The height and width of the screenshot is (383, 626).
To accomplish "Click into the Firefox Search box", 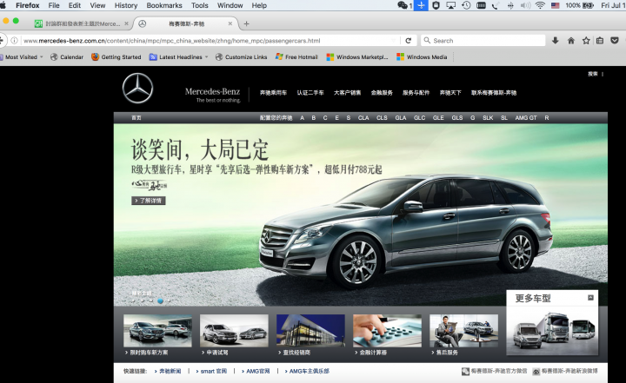I will [483, 41].
